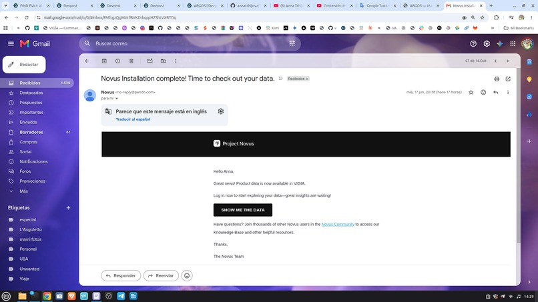538x302 pixels.
Task: Focus the Buscar correo search field
Action: click(190, 43)
